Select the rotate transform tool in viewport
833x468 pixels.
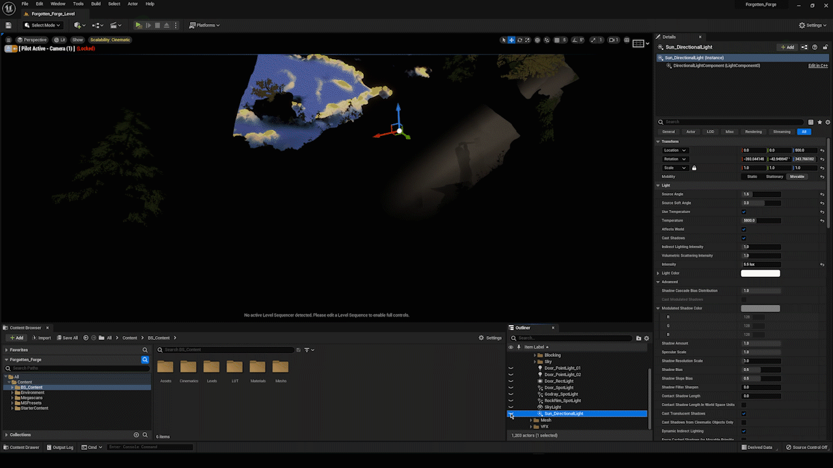519,40
